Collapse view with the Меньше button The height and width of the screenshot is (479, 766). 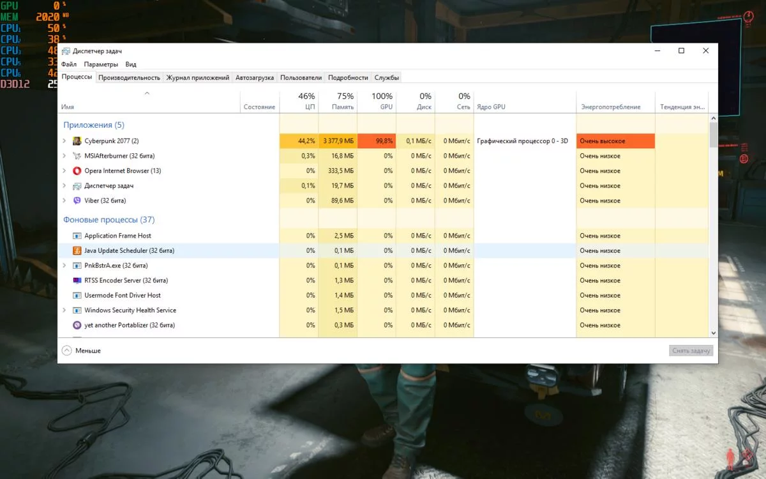81,351
